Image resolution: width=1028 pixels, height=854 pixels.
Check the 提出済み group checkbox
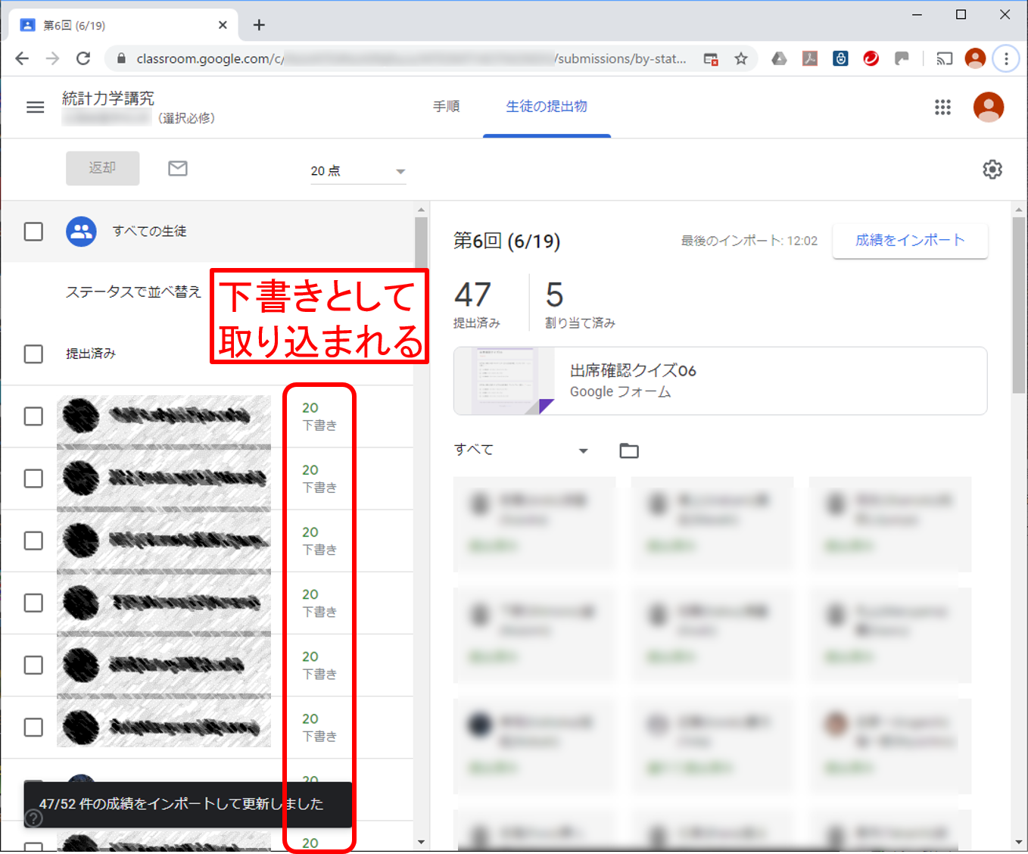tap(33, 354)
